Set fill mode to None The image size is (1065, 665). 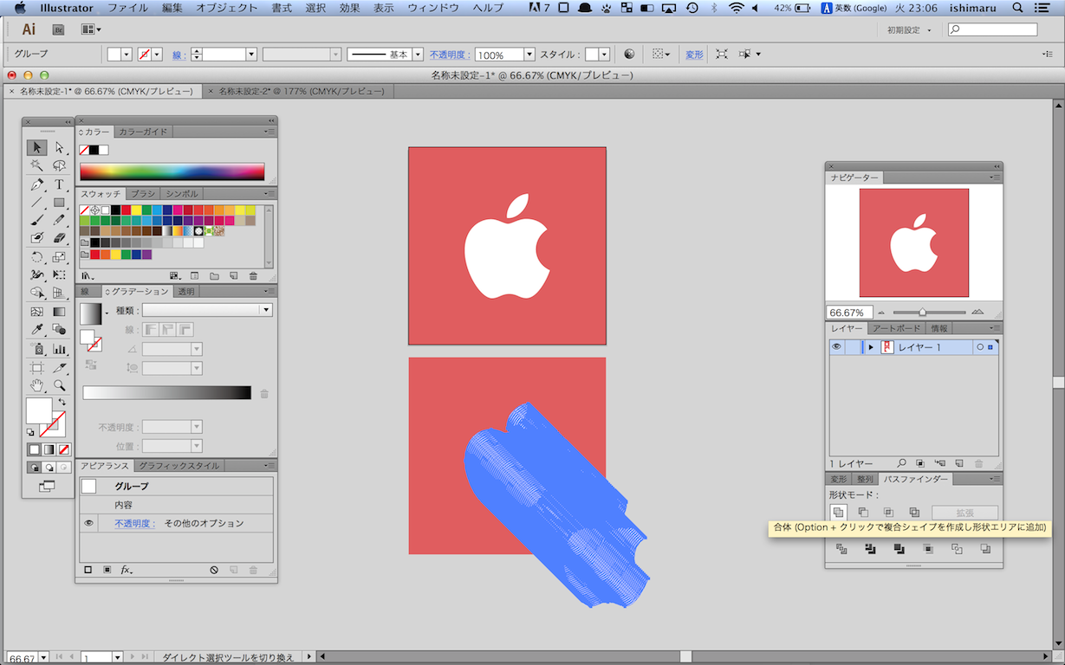coord(63,449)
